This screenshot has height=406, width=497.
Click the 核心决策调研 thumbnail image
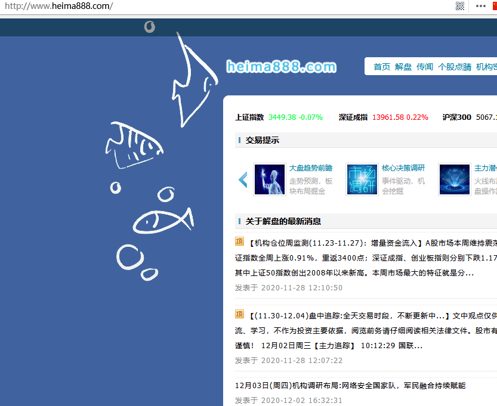[x=362, y=179]
